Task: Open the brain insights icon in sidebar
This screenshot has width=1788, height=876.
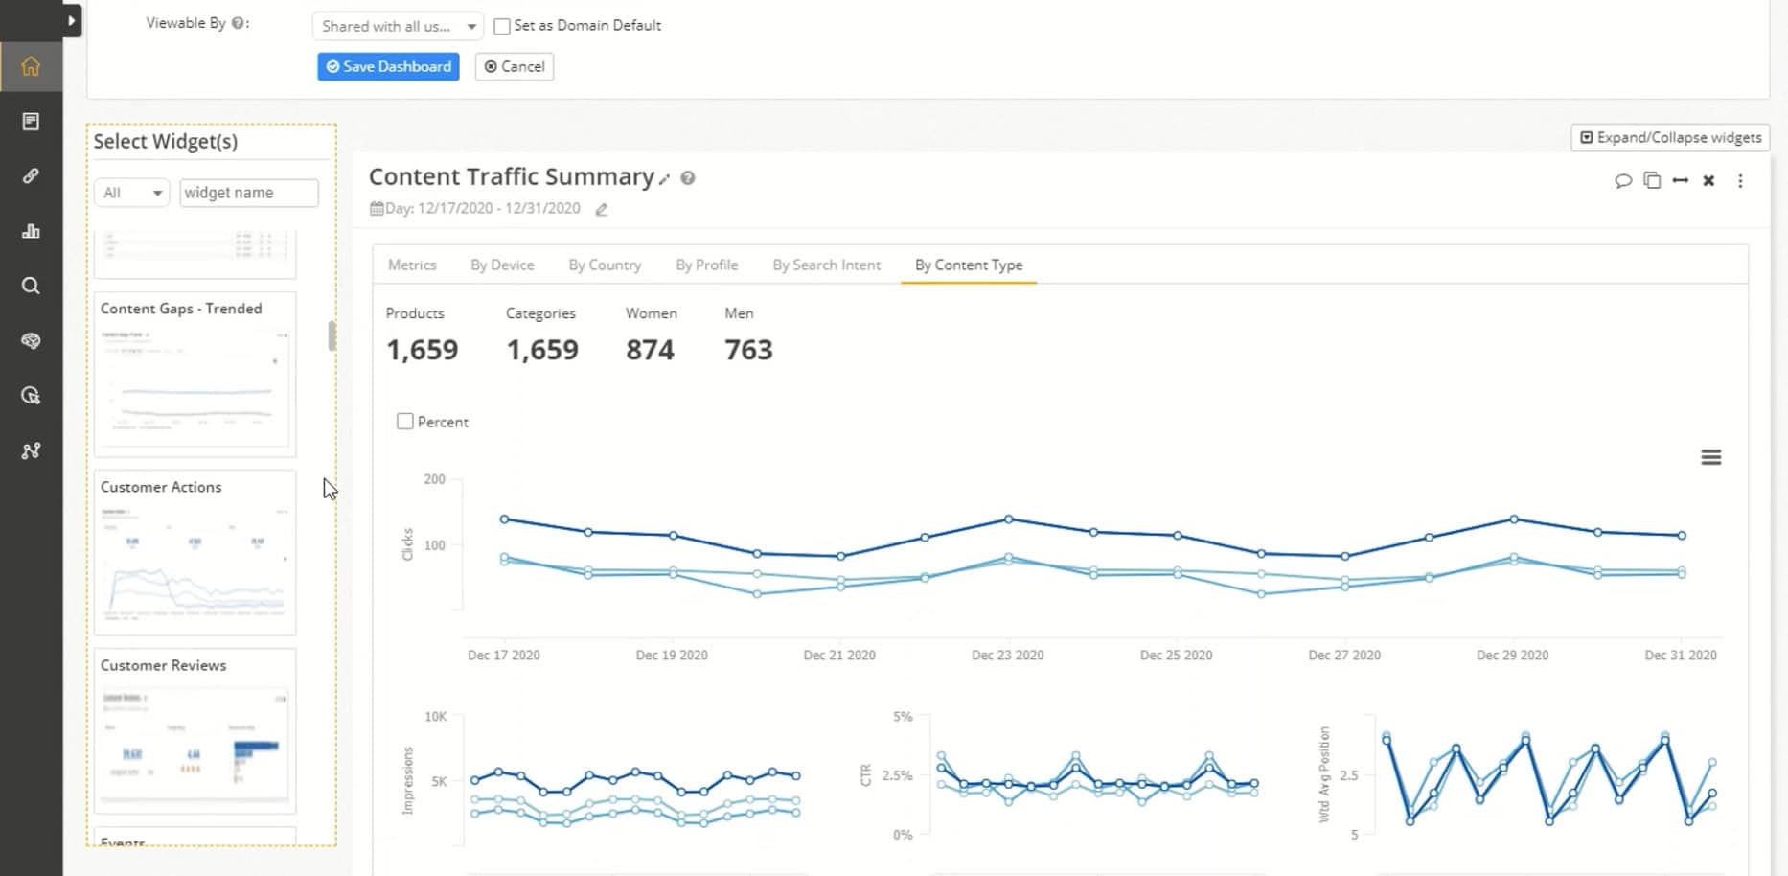Action: (31, 341)
